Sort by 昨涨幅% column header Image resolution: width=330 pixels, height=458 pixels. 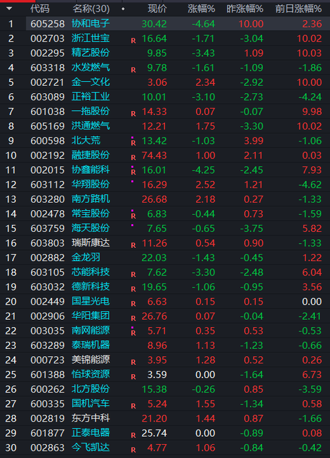[245, 9]
